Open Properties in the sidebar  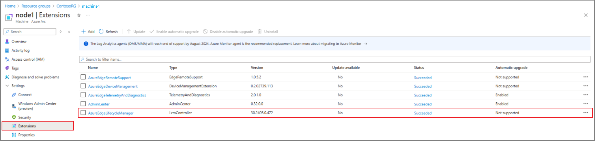pyautogui.click(x=23, y=135)
